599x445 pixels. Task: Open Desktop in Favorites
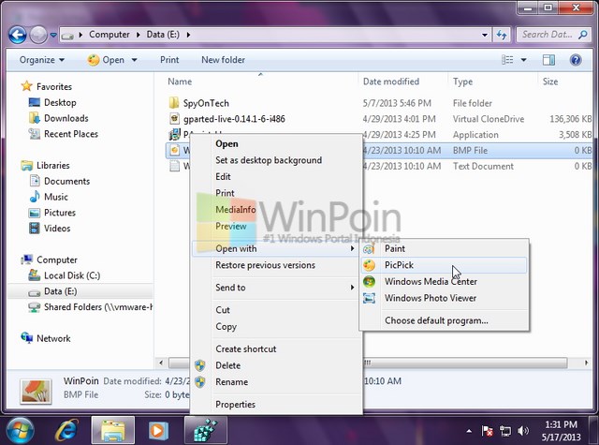click(60, 102)
